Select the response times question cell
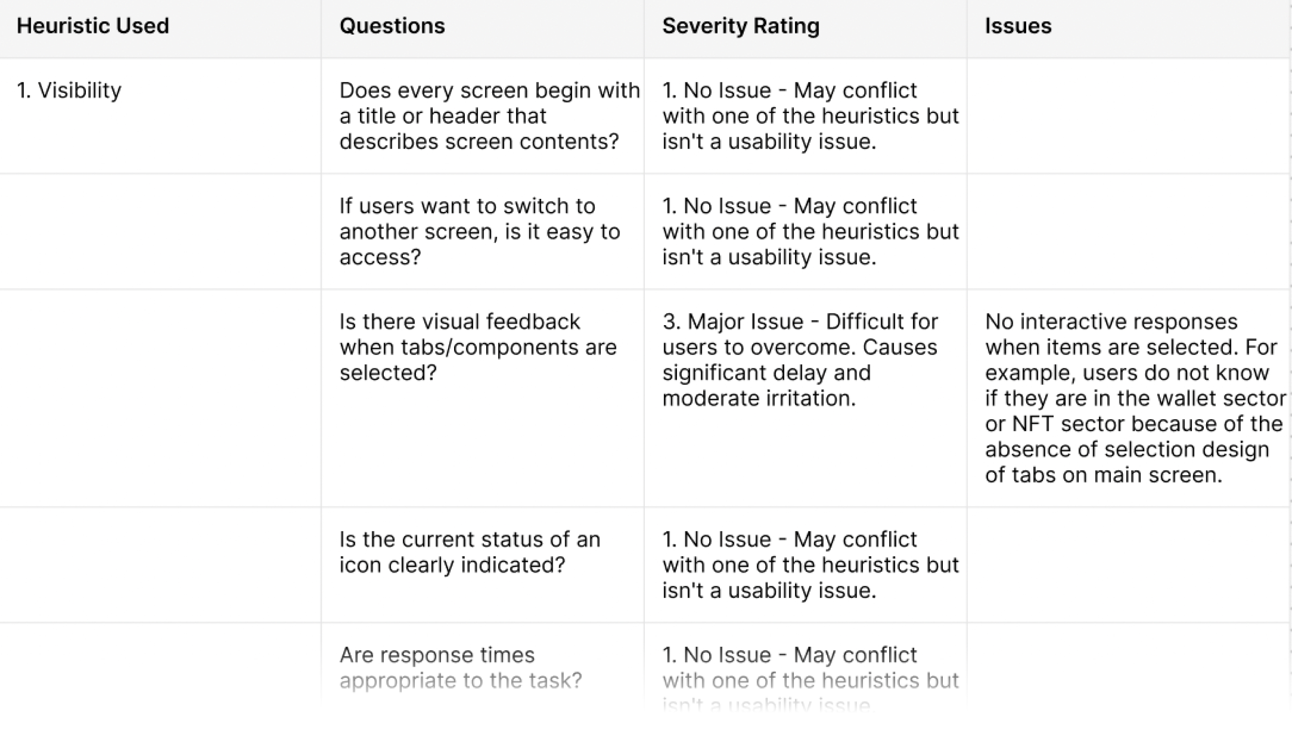1292x736 pixels. (x=461, y=667)
